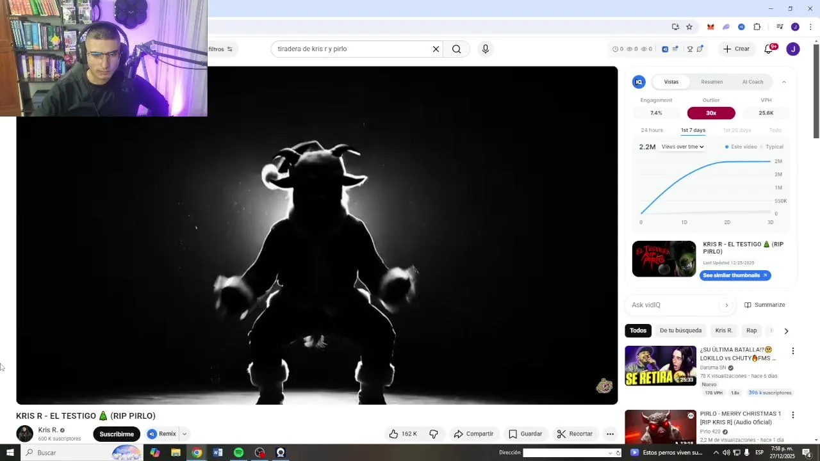The image size is (820, 461).
Task: Click the vidIQ logo in stats panel
Action: pos(639,82)
